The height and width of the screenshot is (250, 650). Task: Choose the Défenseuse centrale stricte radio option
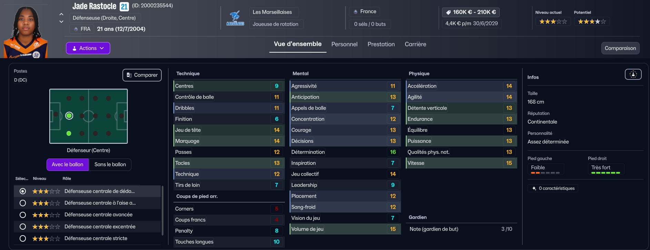click(x=23, y=239)
